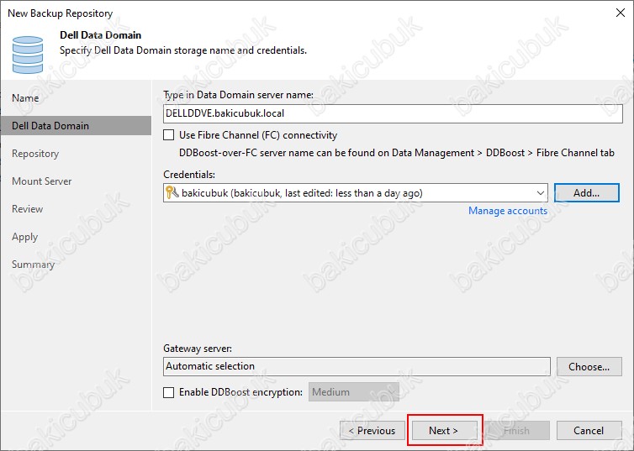The height and width of the screenshot is (451, 634).
Task: Open the Medium encryption level dropdown
Action: coord(354,392)
